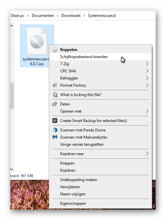166x220 pixels.
Task: Select the systemrescuecd ISO file icon
Action: [x=37, y=41]
